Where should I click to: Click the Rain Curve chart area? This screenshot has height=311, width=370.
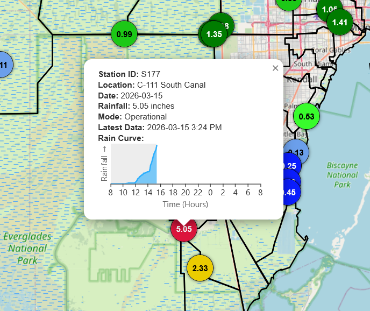point(186,164)
